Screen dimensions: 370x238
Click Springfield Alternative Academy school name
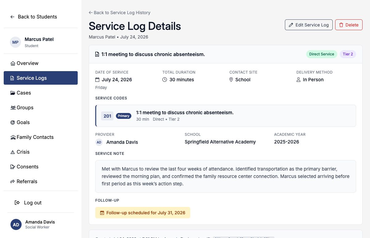click(220, 142)
